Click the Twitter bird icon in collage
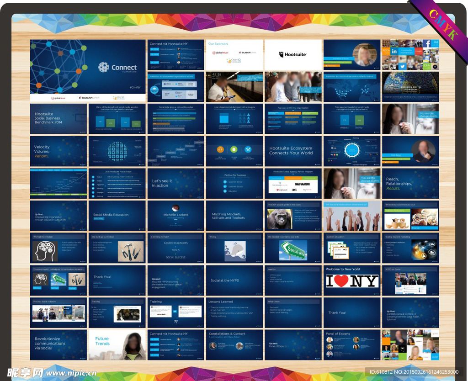Viewport: 468px width, 381px height. click(x=402, y=66)
